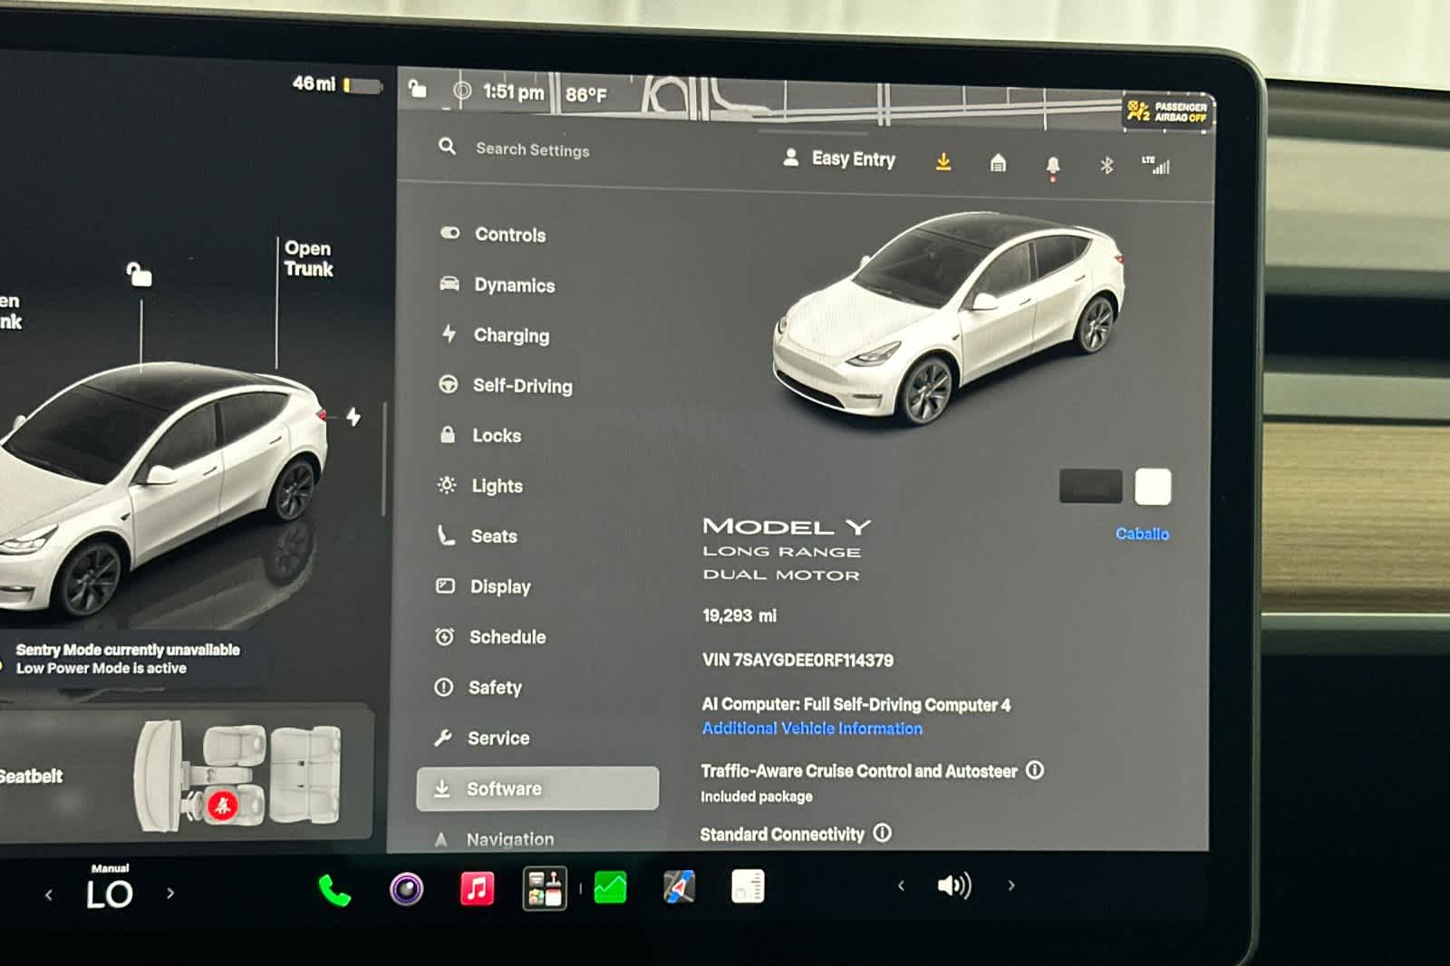Tap the software update download arrow icon
The height and width of the screenshot is (966, 1450).
(943, 161)
